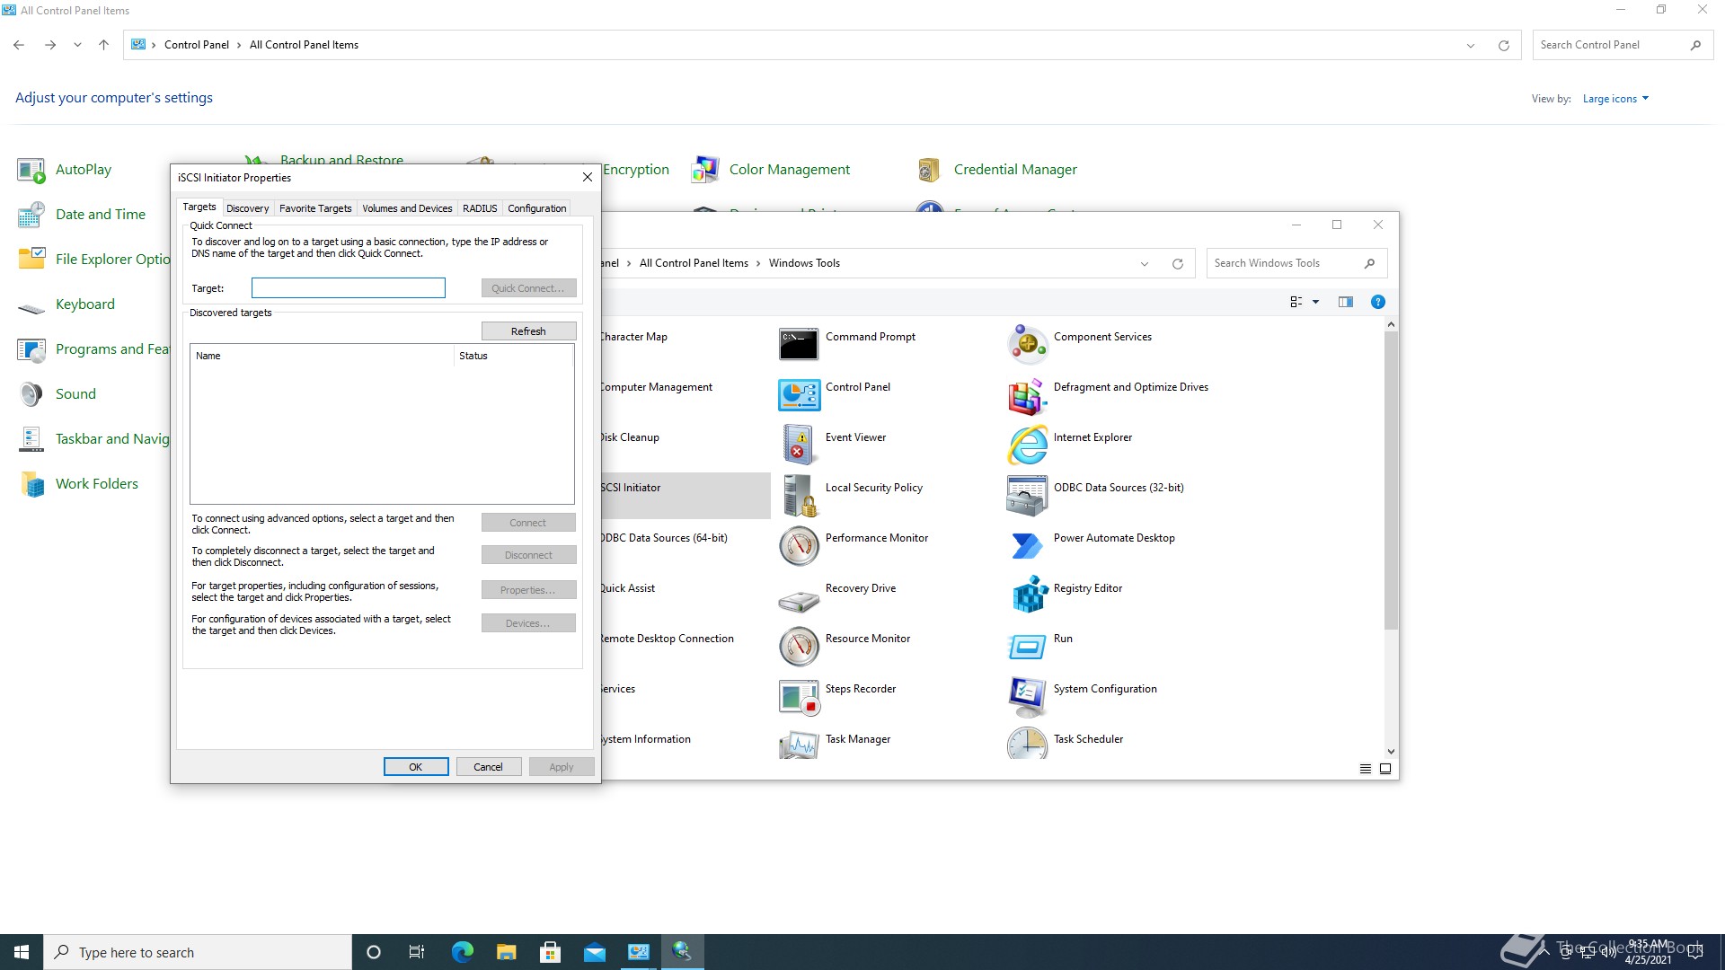
Task: Refresh the Windows Tools window
Action: (x=1177, y=264)
